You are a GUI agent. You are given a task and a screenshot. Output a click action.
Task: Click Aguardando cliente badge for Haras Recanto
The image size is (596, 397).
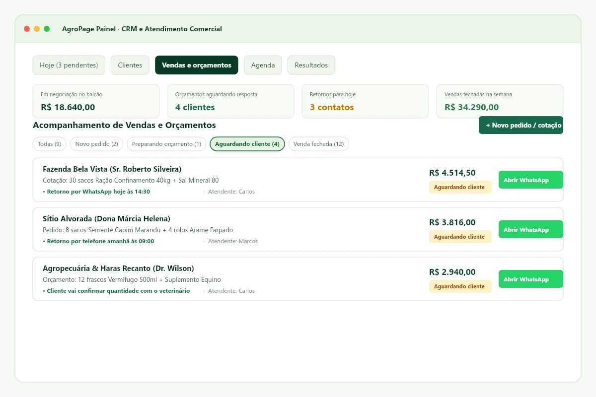(x=460, y=286)
